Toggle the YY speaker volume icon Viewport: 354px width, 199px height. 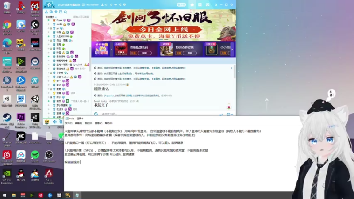pos(54,122)
